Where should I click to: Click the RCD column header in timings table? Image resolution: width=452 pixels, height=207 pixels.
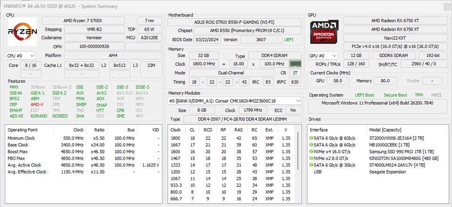(208, 130)
